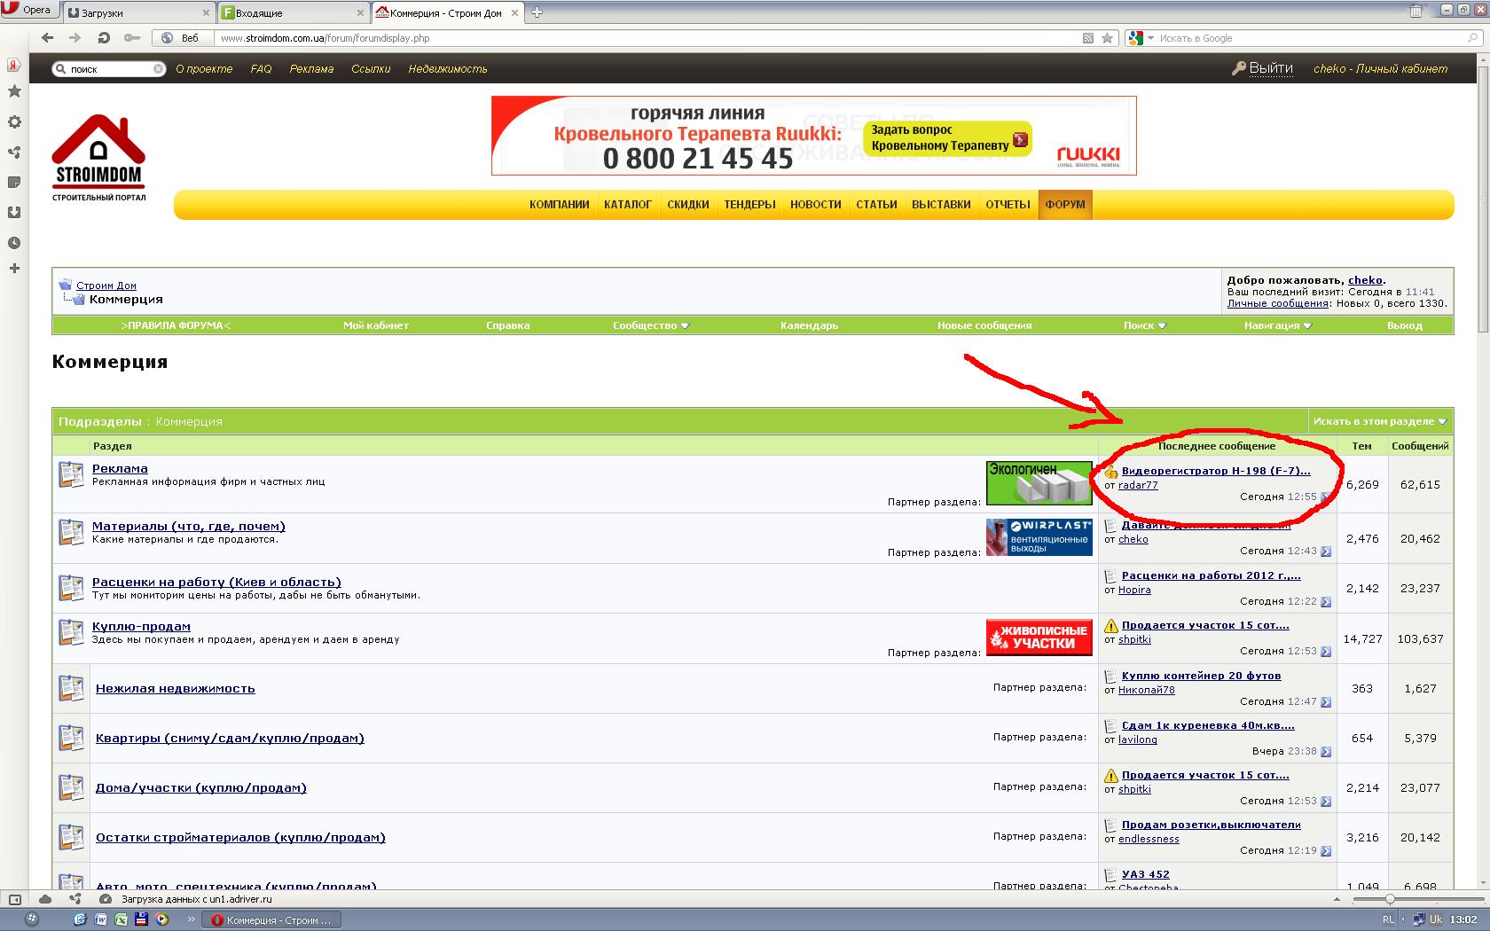Open Notes panel in Opera sidebar
The width and height of the screenshot is (1490, 931).
[14, 183]
